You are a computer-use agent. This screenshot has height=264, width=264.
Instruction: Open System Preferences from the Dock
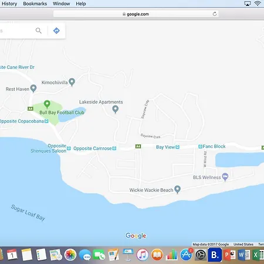(x=201, y=255)
